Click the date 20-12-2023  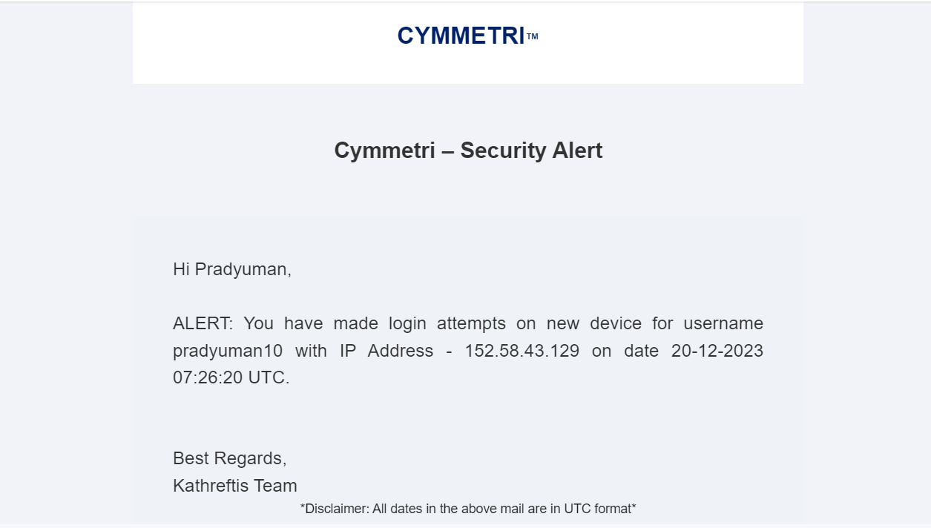717,351
